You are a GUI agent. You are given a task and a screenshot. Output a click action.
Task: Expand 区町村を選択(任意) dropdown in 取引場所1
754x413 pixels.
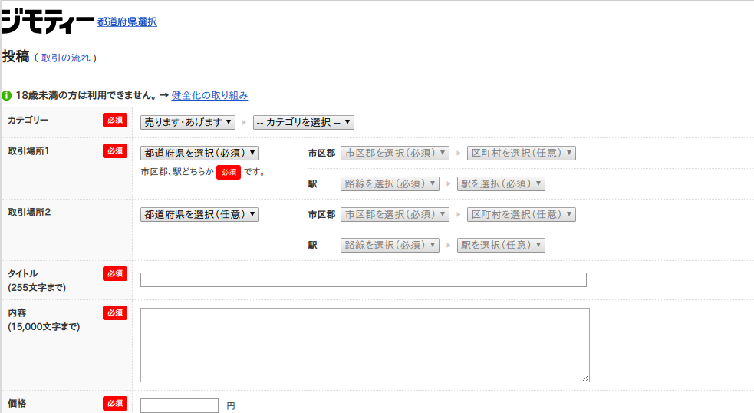pyautogui.click(x=521, y=153)
